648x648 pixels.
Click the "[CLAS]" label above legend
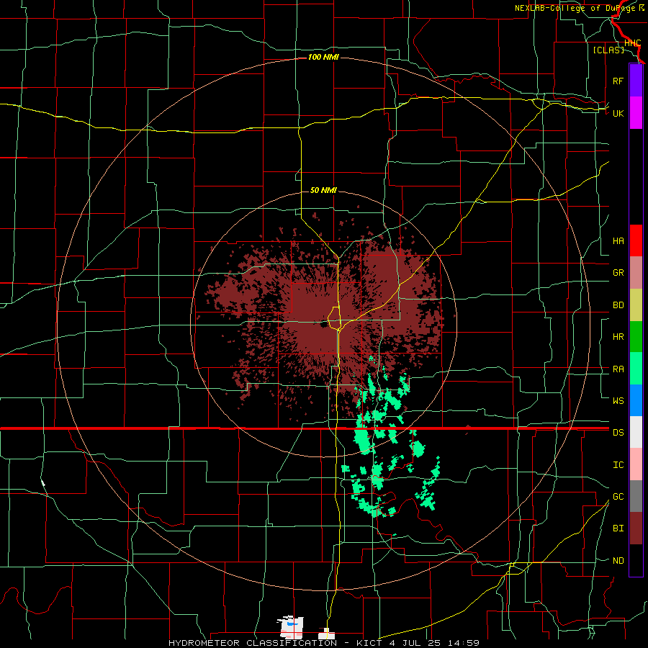(608, 50)
